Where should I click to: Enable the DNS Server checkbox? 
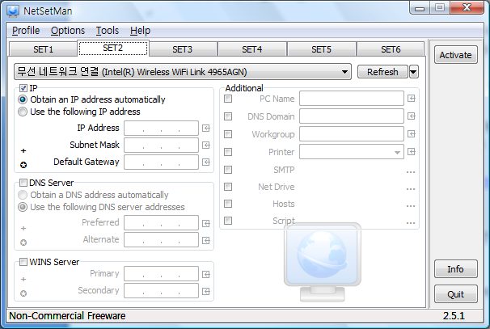tap(23, 183)
